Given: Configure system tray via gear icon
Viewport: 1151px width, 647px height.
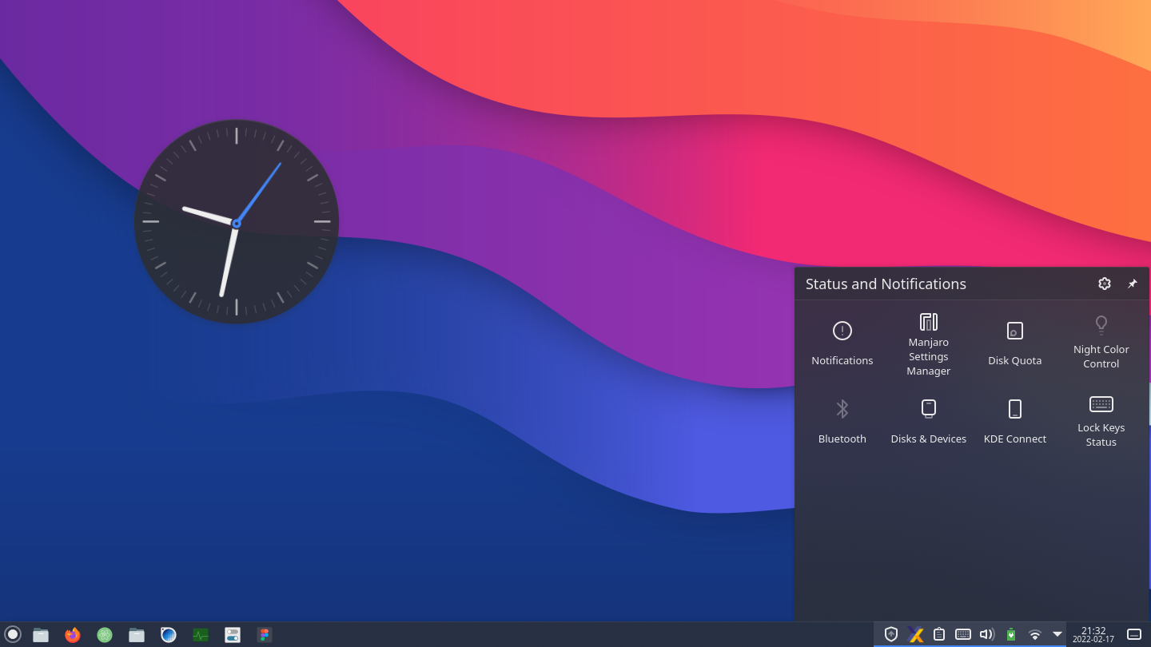Looking at the screenshot, I should (x=1105, y=284).
